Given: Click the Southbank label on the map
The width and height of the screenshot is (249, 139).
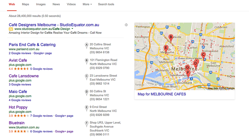Looking at the screenshot, I should [x=185, y=83].
